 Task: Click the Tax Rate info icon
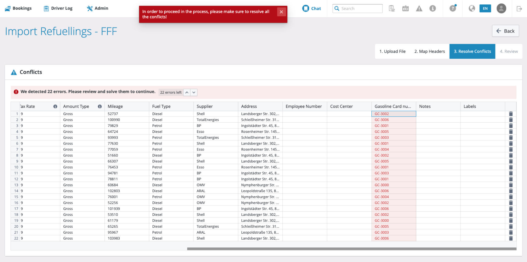point(55,106)
